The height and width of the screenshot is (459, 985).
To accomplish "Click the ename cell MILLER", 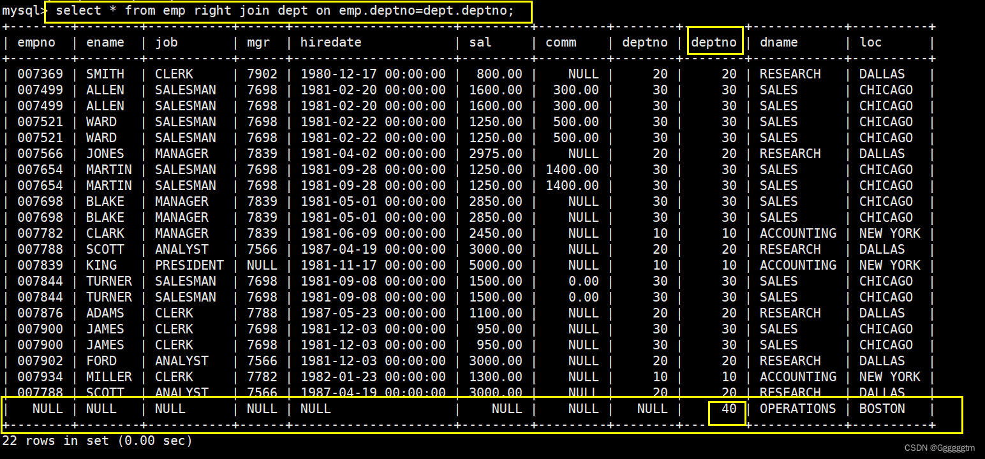I will click(109, 377).
